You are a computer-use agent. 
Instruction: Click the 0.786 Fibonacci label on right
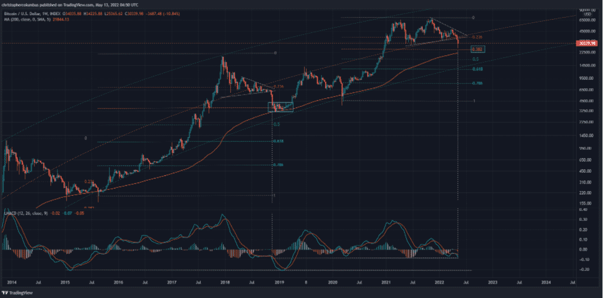pos(477,83)
